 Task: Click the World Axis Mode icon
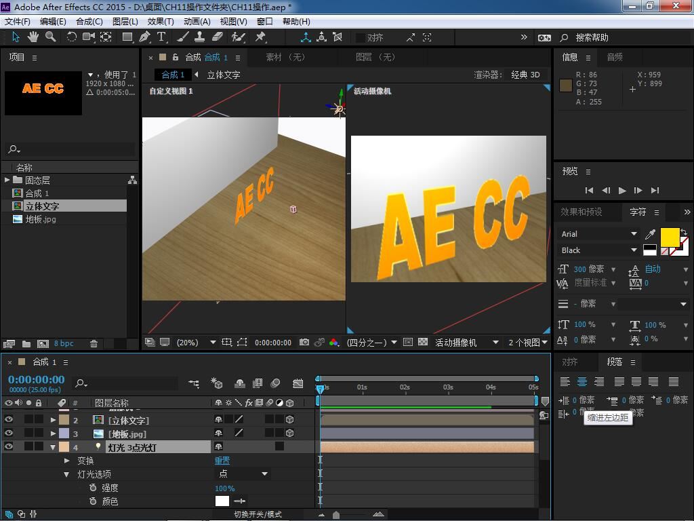click(x=322, y=37)
